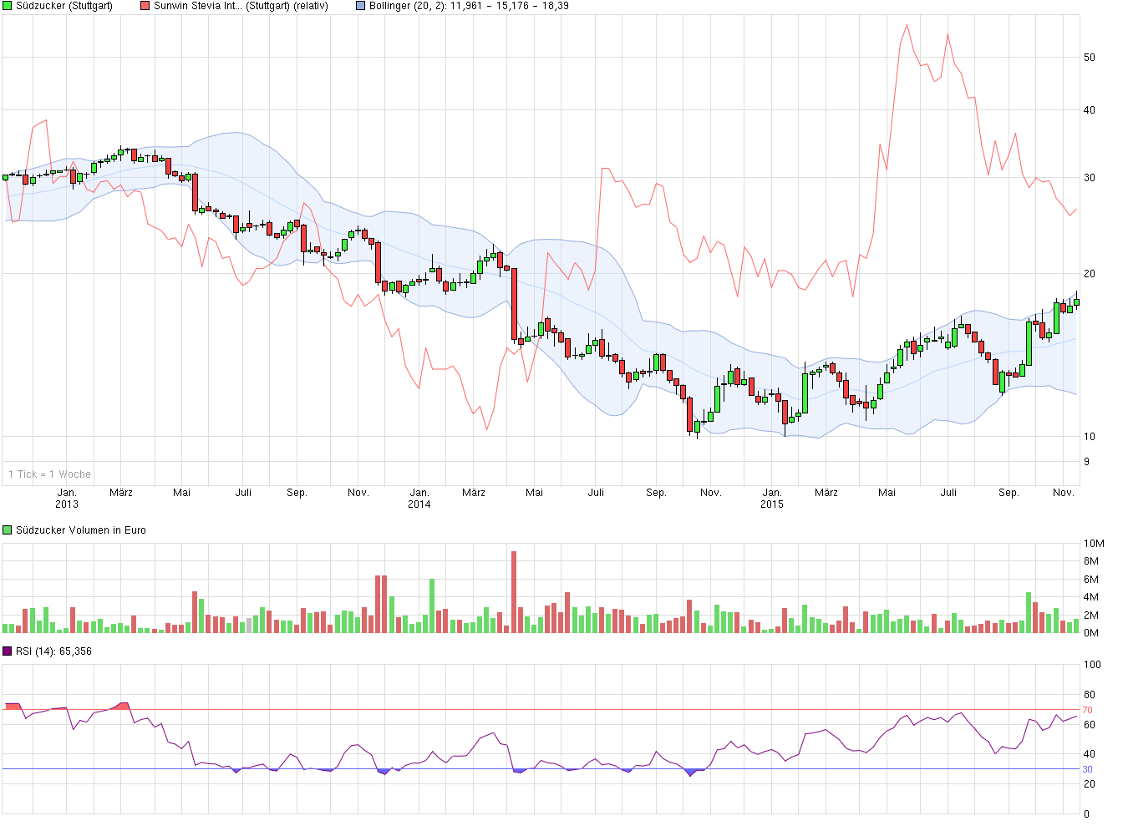Click the RSI axis "0" label
Viewport: 1128px width, 826px height.
1086,814
